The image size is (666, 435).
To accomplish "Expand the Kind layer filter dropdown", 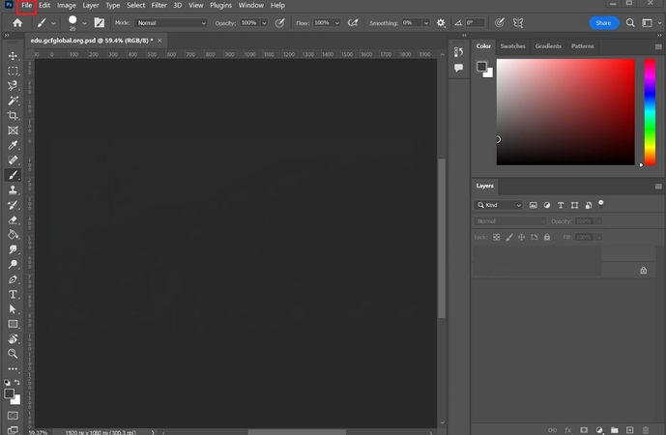I will 499,206.
